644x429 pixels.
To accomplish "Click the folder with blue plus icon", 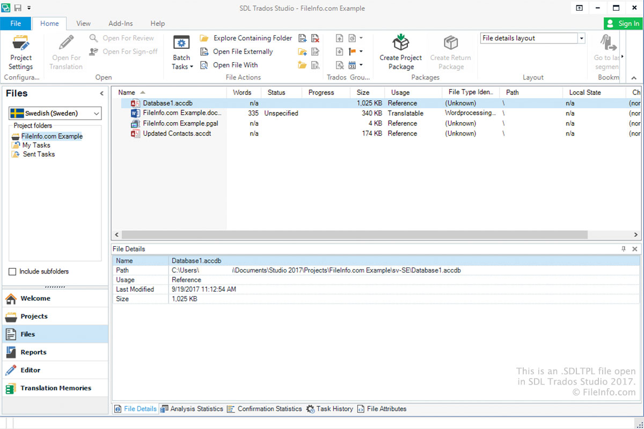I will (303, 51).
